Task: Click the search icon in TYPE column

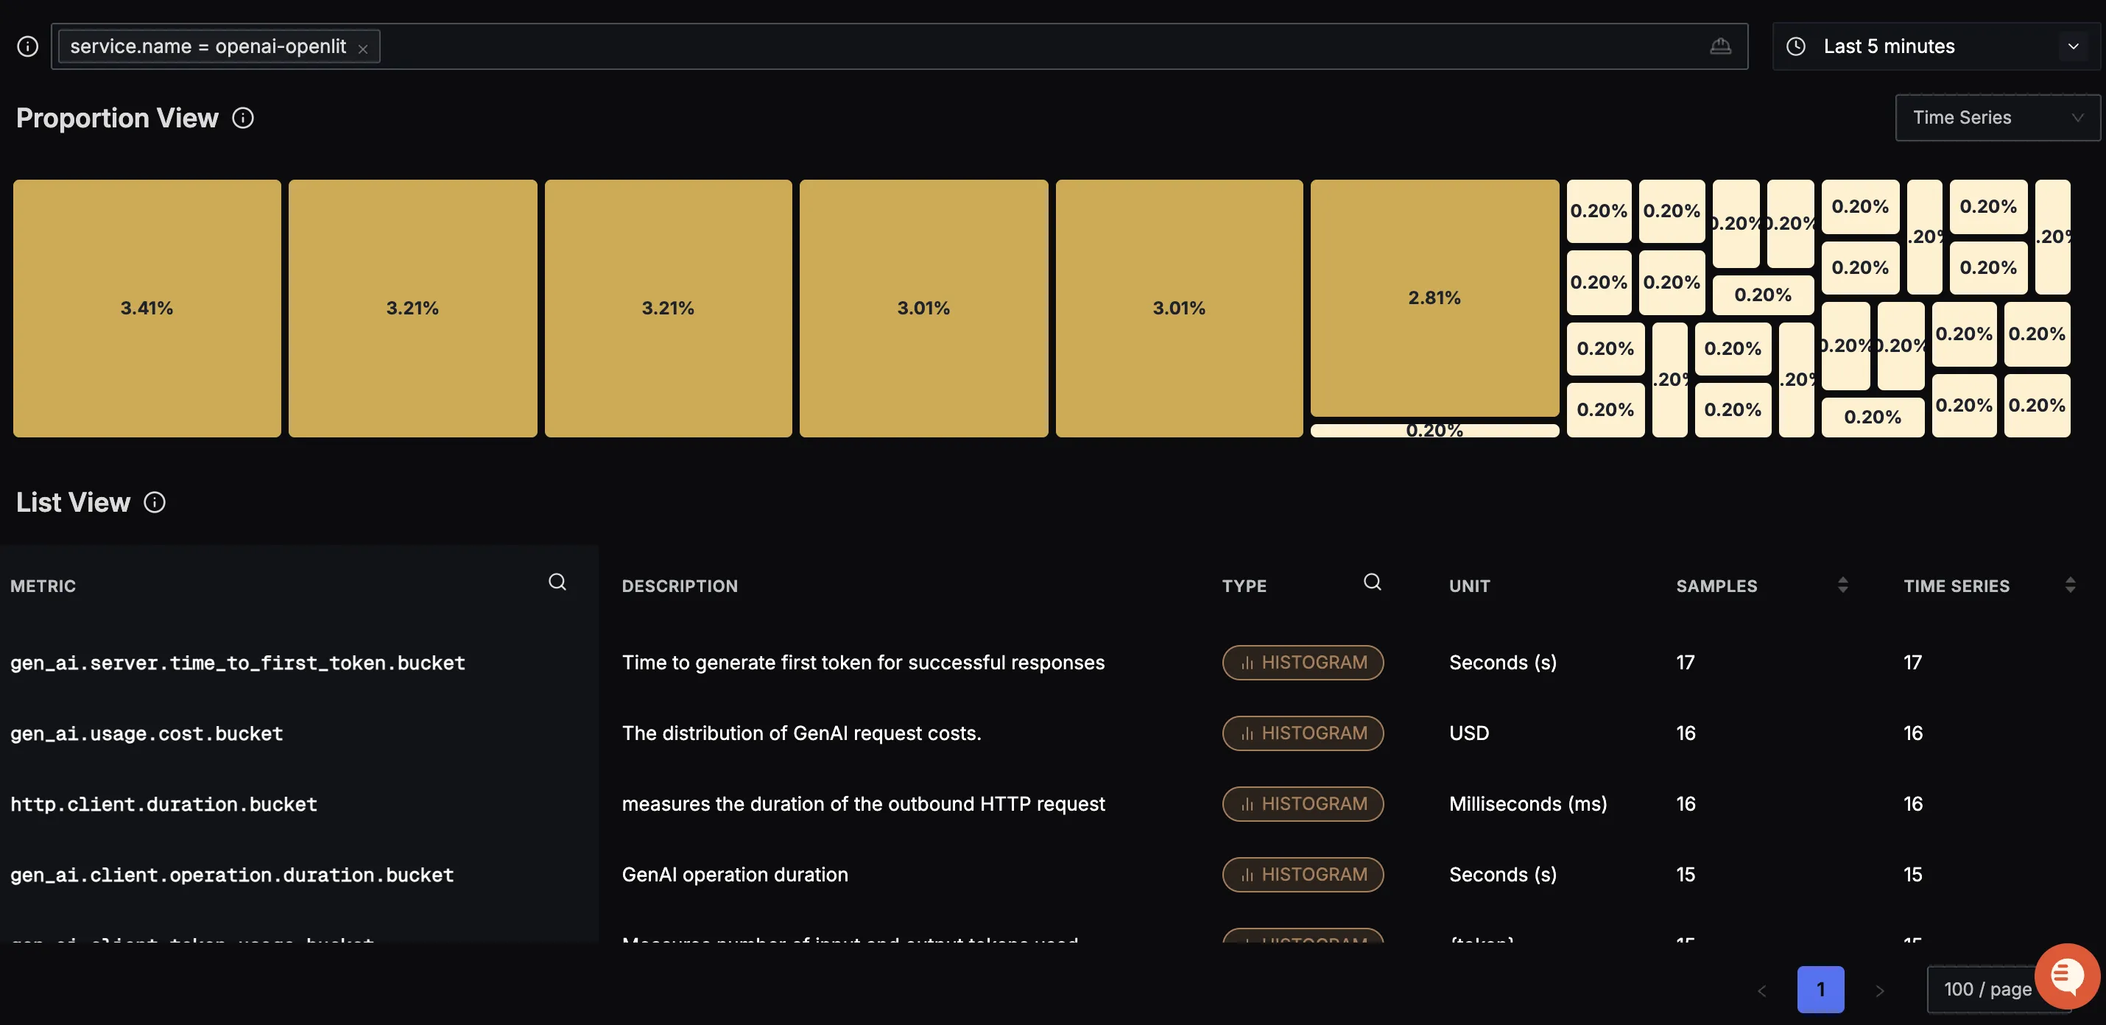Action: [1372, 582]
